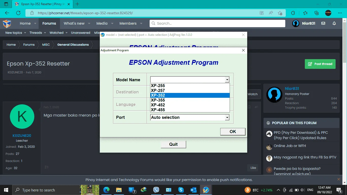Open the forum inbox envelope icon

pyautogui.click(x=323, y=23)
